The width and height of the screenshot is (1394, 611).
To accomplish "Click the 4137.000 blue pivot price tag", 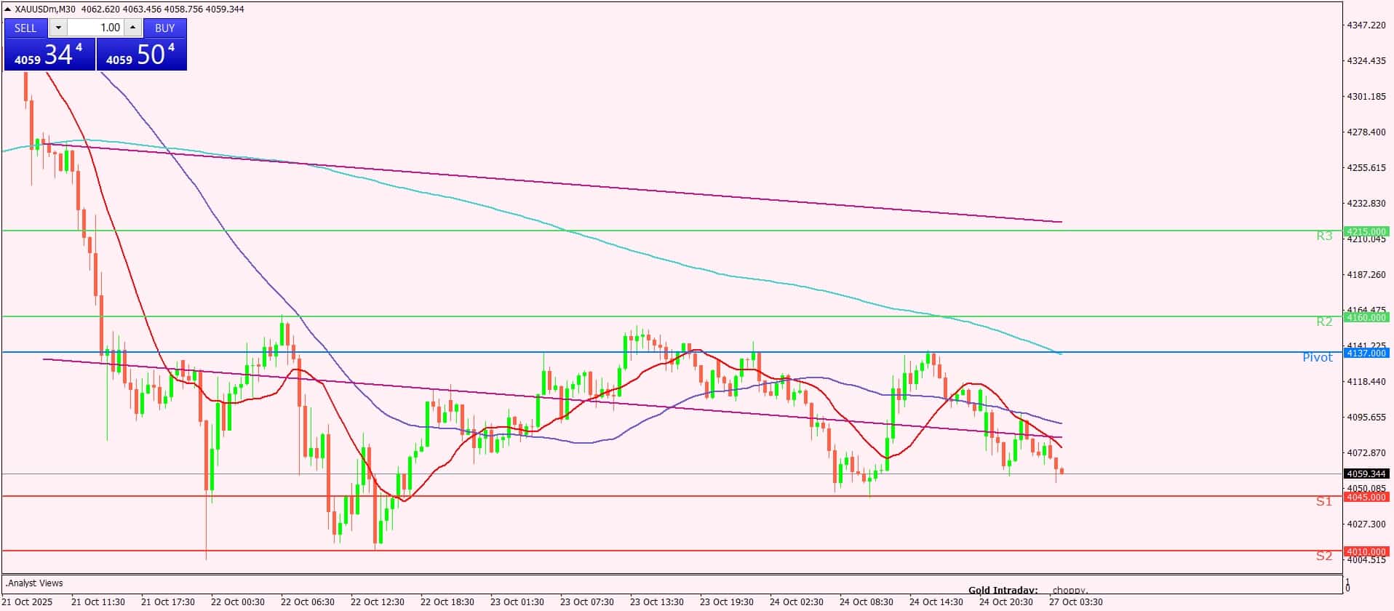I will (x=1366, y=353).
